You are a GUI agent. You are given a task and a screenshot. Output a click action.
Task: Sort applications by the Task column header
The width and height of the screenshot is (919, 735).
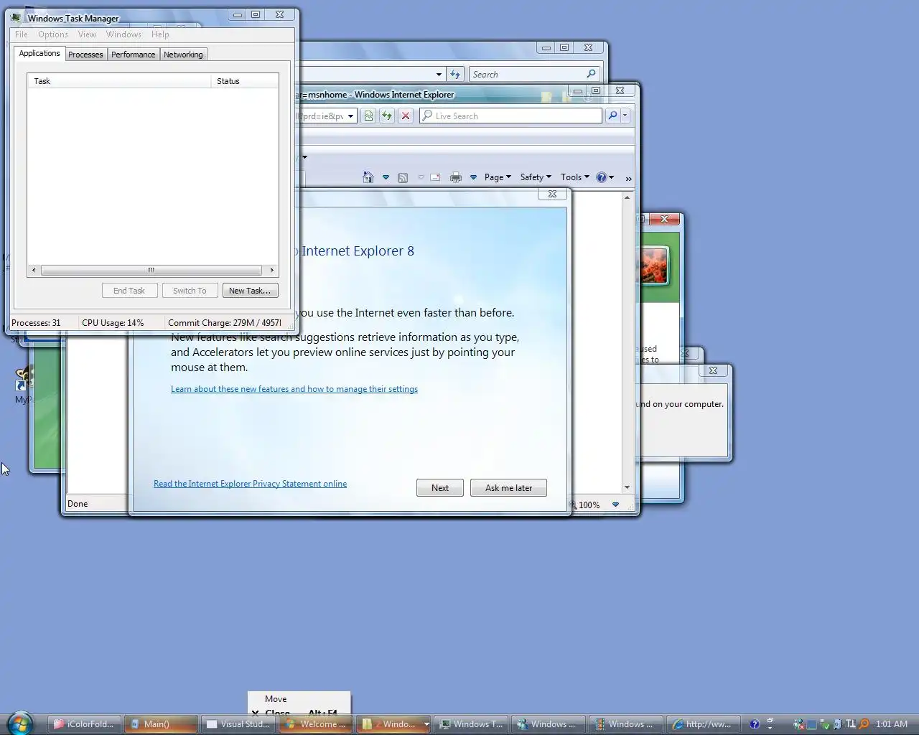pyautogui.click(x=119, y=81)
